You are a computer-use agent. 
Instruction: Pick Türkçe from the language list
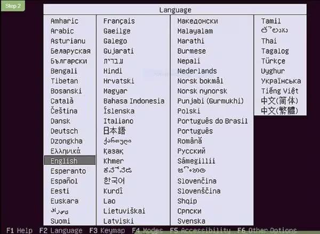coord(273,61)
